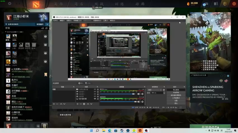Open Dota 2 settings gear
Image resolution: width=238 pixels, height=133 pixels.
pos(10,4)
